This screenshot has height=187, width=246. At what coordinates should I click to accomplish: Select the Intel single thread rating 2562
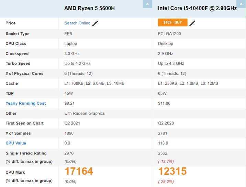click(163, 153)
